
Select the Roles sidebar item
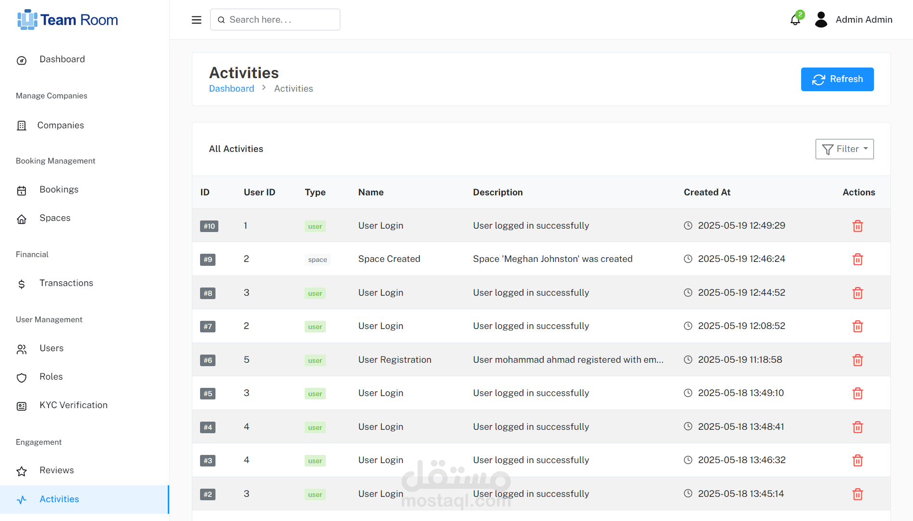tap(51, 377)
